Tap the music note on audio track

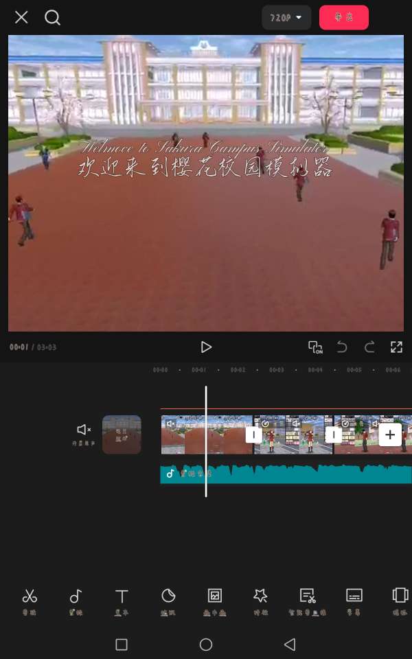pyautogui.click(x=170, y=474)
